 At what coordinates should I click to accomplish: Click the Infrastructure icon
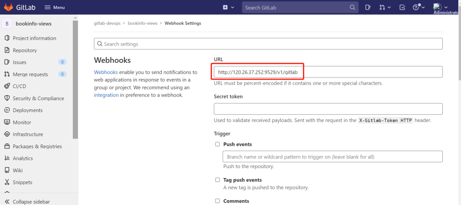tap(7, 134)
